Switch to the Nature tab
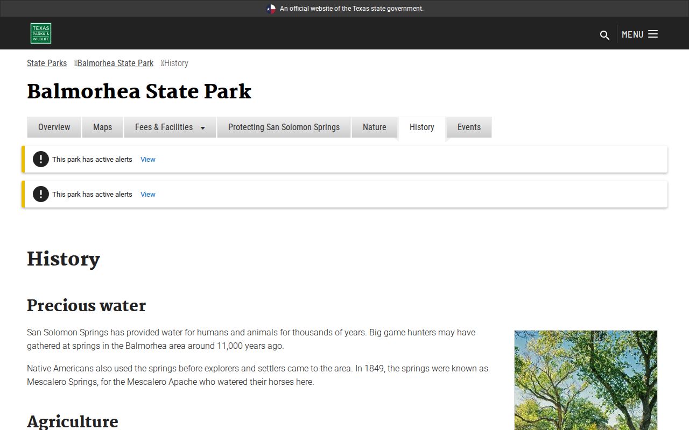Screen dimensions: 689x430 tap(374, 127)
